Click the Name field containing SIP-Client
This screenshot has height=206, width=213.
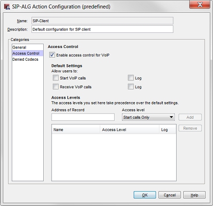(102, 21)
